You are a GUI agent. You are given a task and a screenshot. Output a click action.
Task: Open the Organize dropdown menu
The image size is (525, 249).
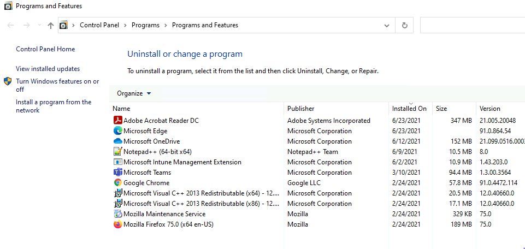tap(134, 93)
